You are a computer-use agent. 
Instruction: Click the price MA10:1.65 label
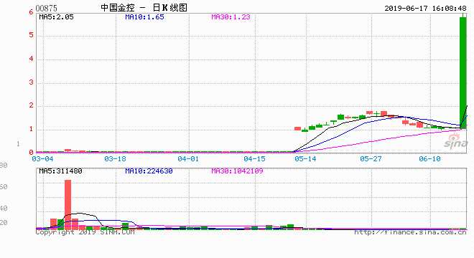pyautogui.click(x=144, y=17)
